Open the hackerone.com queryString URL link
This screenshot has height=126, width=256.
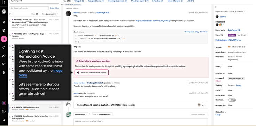tap(153, 21)
